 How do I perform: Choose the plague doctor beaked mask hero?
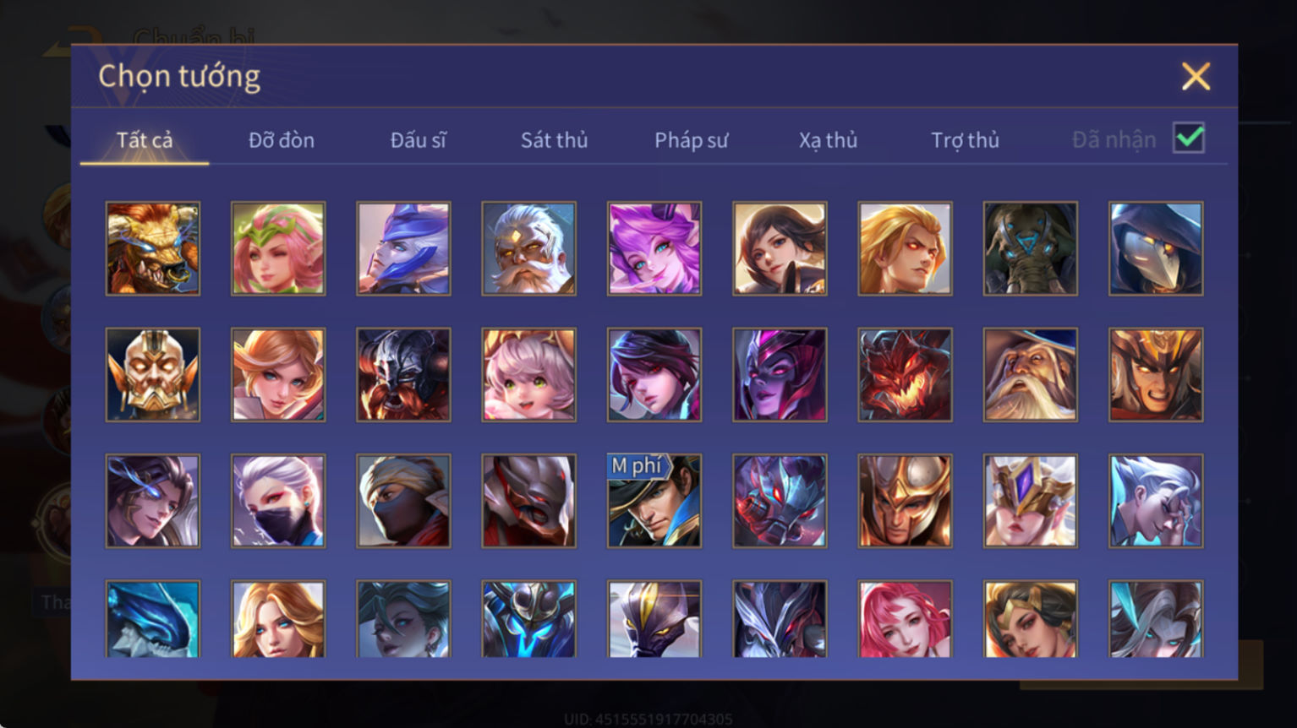pos(1156,248)
